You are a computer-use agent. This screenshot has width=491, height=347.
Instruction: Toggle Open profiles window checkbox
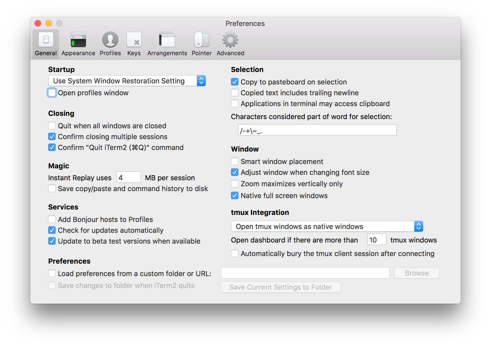click(52, 93)
